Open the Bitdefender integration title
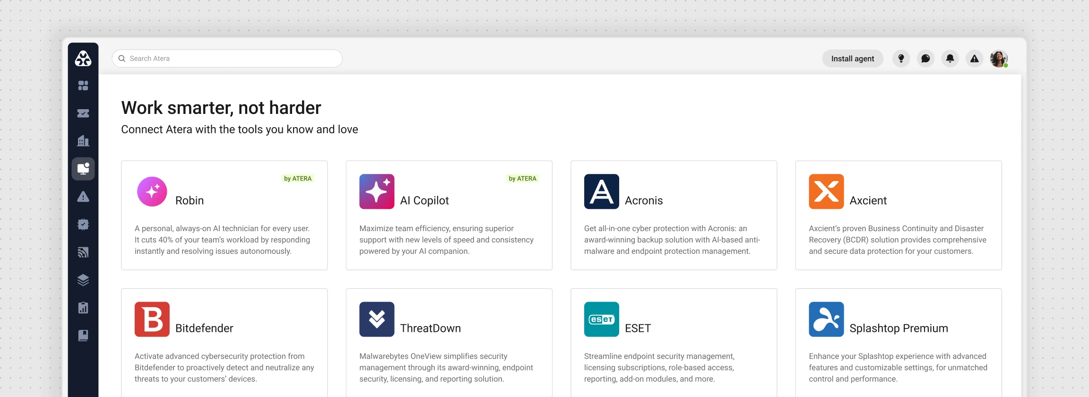The image size is (1089, 397). [x=204, y=328]
